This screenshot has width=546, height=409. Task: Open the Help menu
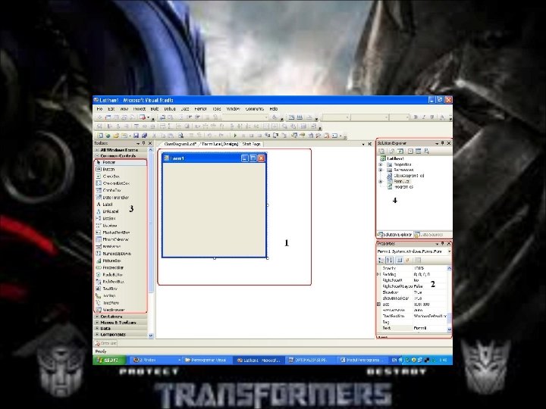point(274,109)
